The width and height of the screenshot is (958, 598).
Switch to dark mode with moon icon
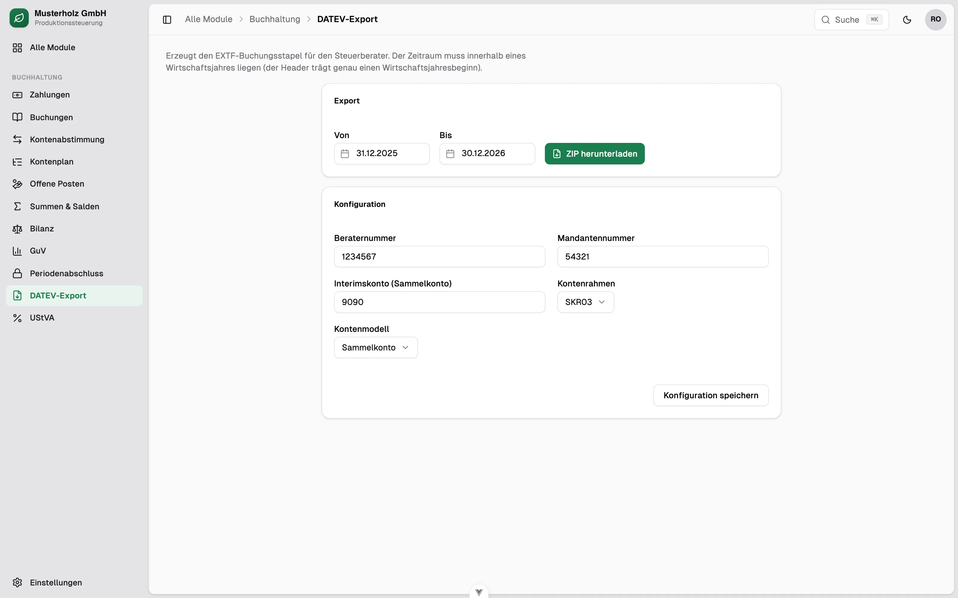pyautogui.click(x=907, y=20)
